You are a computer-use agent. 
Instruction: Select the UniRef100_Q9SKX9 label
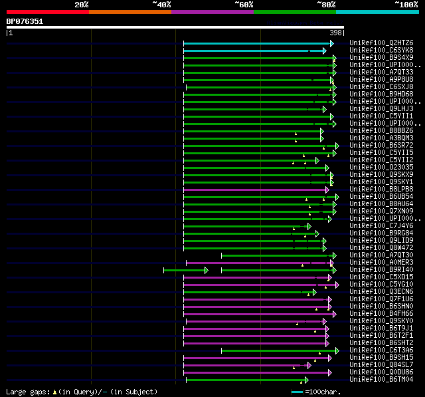tap(381, 174)
